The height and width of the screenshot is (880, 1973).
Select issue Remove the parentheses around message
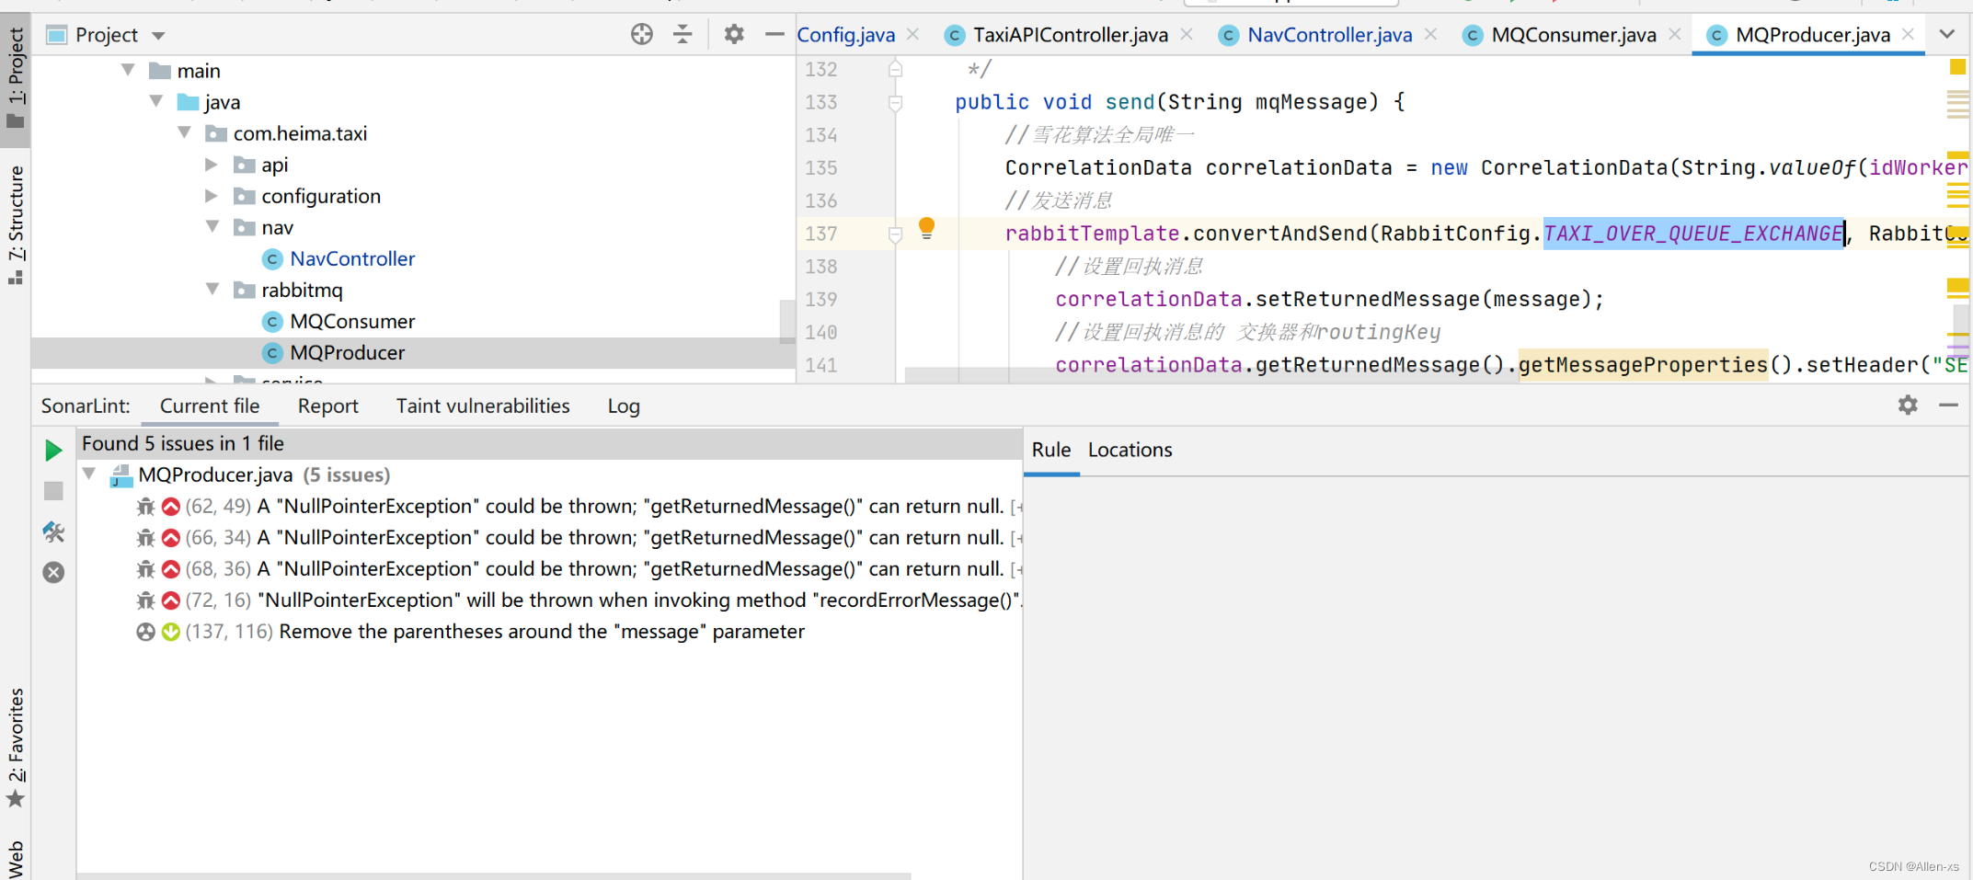point(542,632)
